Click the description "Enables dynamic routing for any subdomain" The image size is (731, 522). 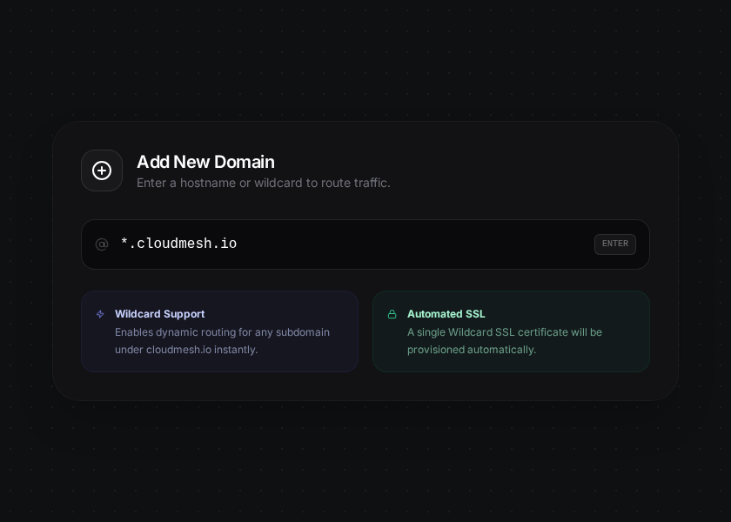pos(223,332)
